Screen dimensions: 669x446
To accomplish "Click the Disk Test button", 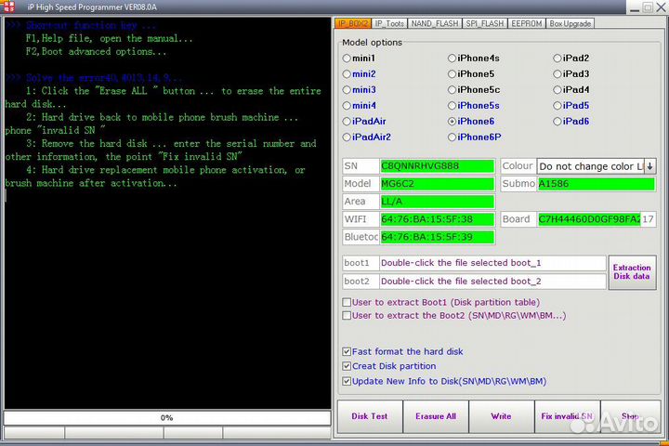I will click(370, 416).
